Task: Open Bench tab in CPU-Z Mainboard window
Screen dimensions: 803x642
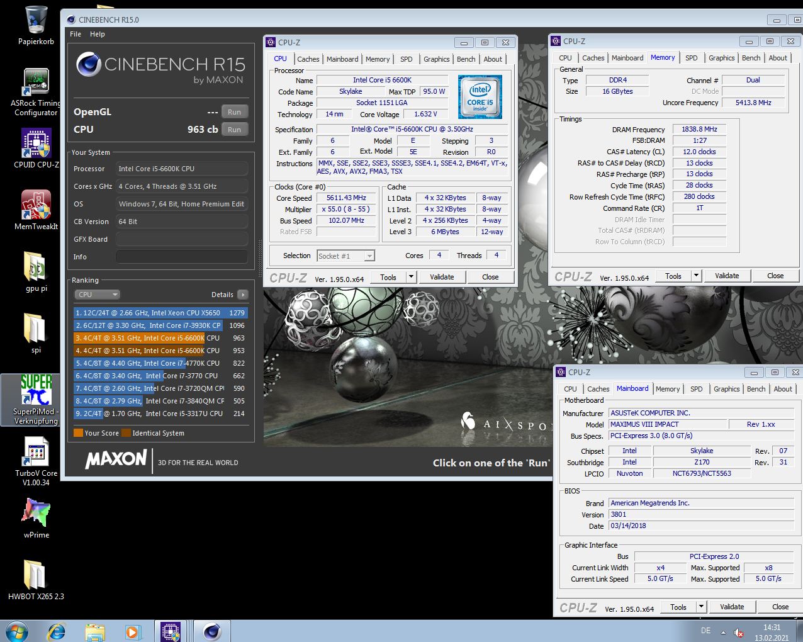Action: 756,389
